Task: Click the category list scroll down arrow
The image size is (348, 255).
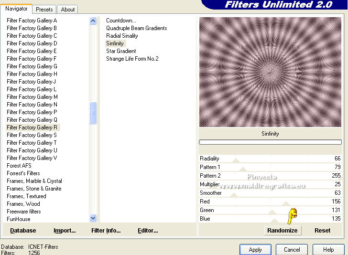Action: (93, 218)
